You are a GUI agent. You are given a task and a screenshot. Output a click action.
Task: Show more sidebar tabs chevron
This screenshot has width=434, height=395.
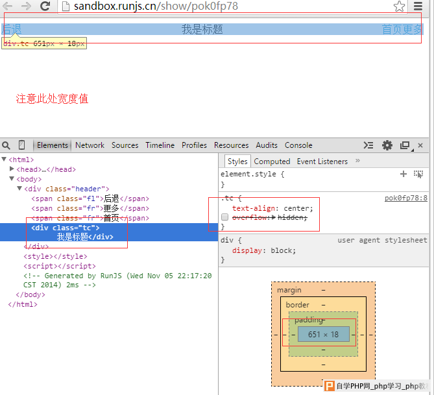point(357,161)
